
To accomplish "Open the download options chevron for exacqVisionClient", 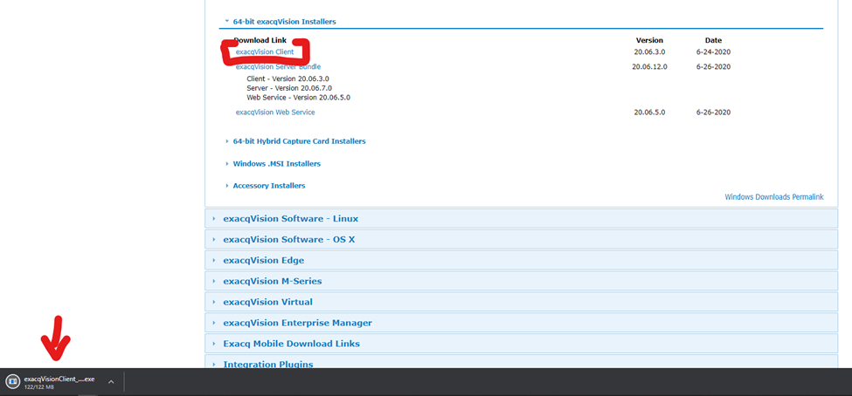I will click(110, 381).
